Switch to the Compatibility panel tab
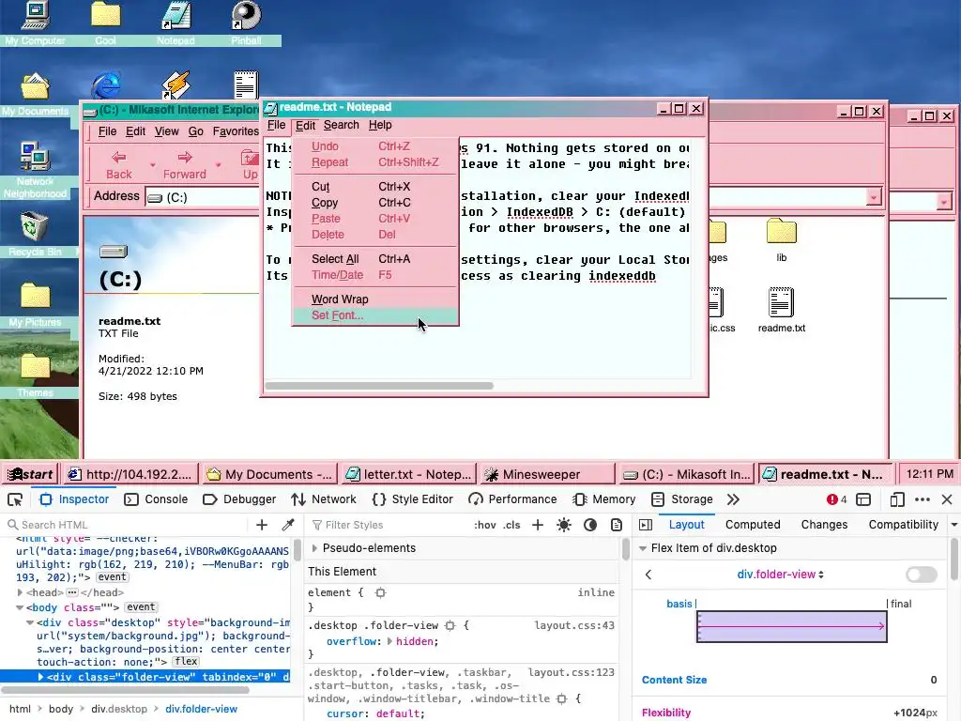The height and width of the screenshot is (721, 961). (904, 525)
